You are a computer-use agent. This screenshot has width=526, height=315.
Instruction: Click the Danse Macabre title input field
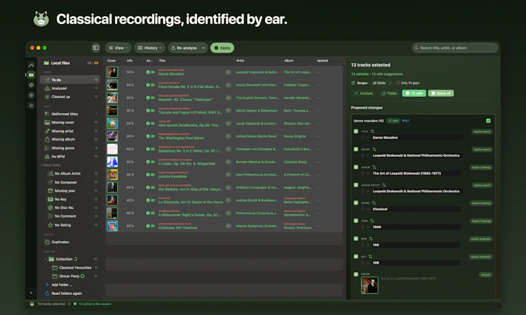tap(417, 138)
